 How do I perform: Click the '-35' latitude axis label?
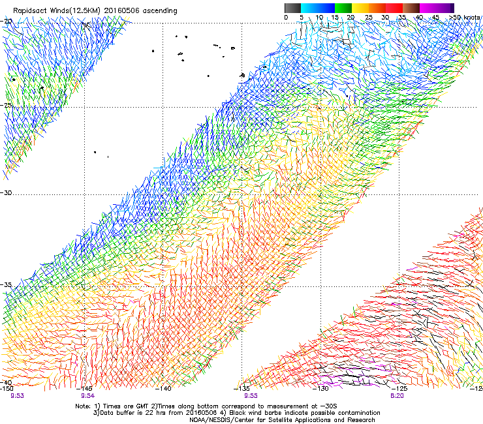tap(7, 284)
